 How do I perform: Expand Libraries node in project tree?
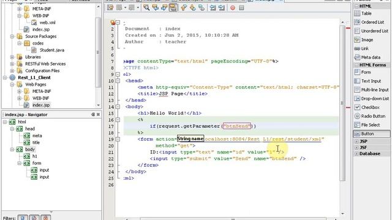pyautogui.click(x=12, y=57)
